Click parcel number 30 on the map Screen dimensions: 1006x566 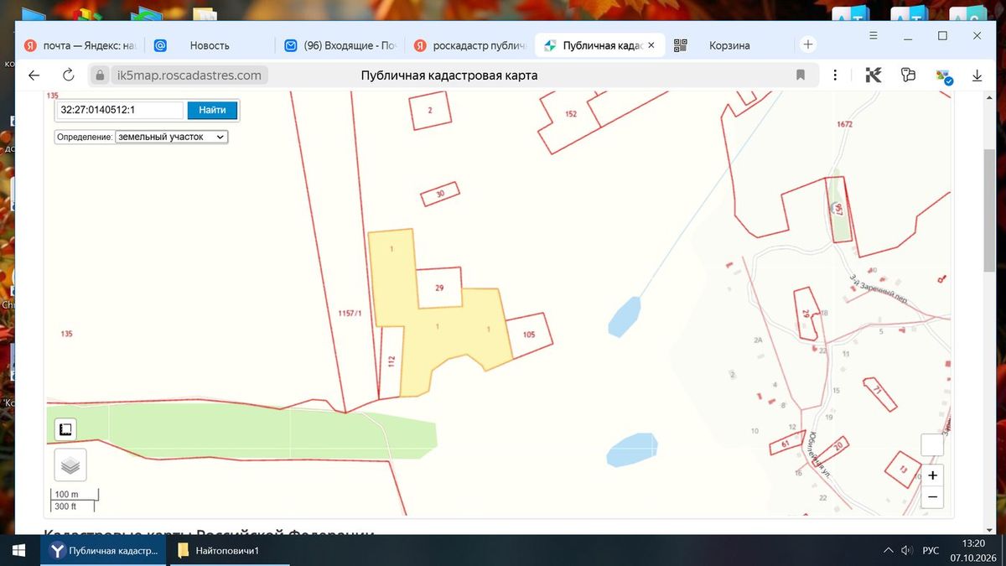[440, 194]
